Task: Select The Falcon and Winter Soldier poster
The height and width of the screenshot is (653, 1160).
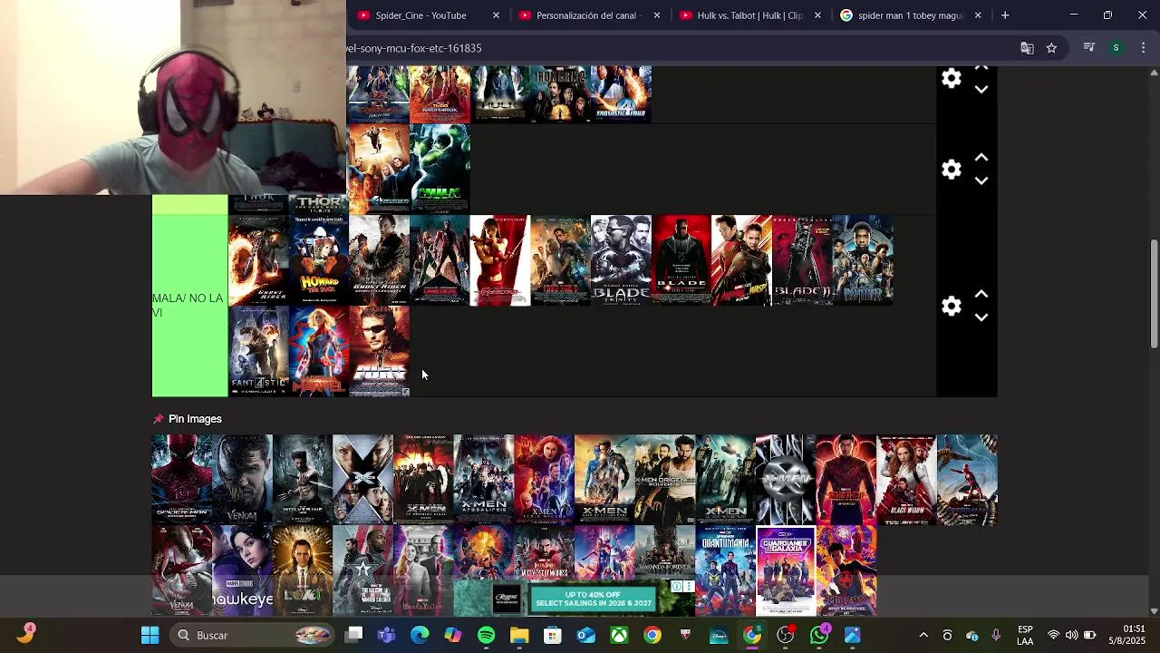Action: [x=362, y=570]
